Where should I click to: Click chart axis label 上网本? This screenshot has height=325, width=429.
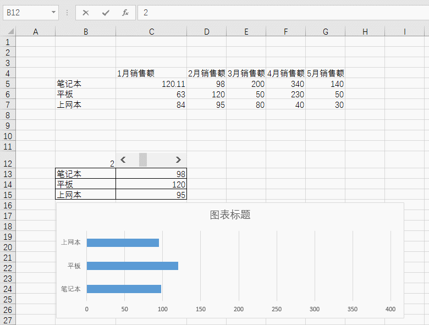click(x=71, y=243)
